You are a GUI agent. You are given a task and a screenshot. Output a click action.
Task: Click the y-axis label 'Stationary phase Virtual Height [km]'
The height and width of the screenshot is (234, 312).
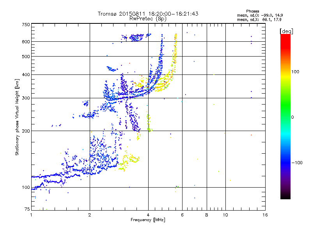coord(17,117)
